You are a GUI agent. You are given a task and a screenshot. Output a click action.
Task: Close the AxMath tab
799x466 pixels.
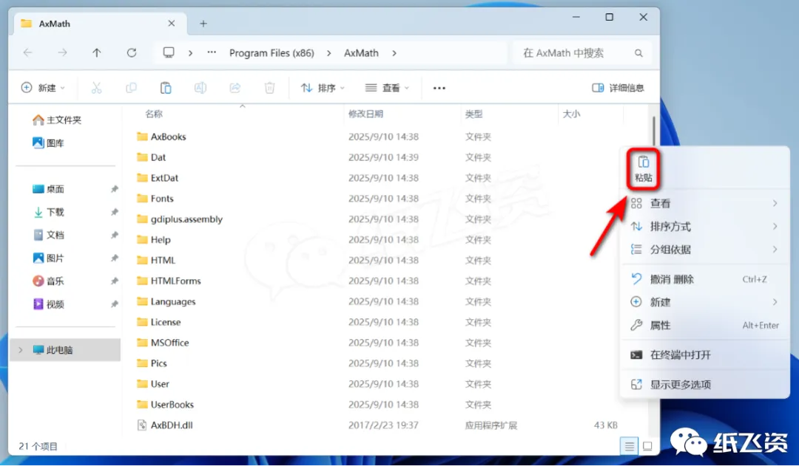[171, 24]
